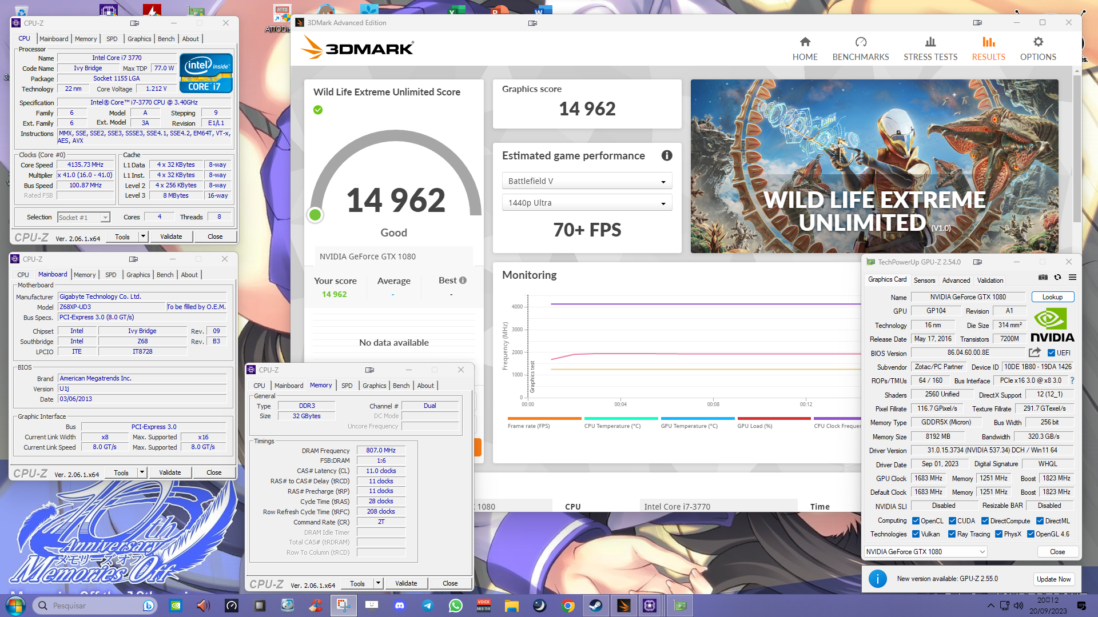Open SPD tab in CPU-Z Memory window
Screen dimensions: 1098x617
tap(347, 386)
